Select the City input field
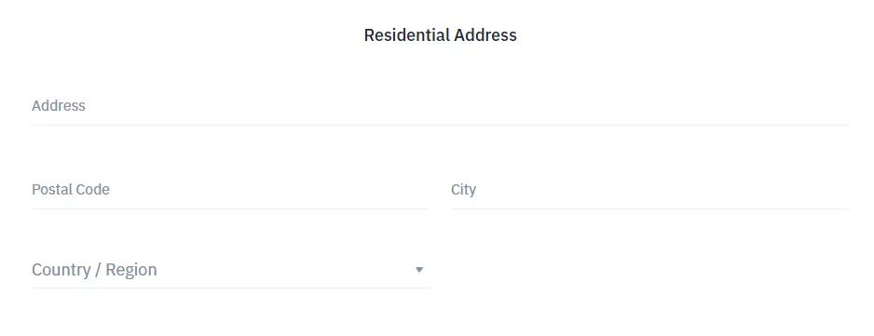The height and width of the screenshot is (336, 874). click(650, 190)
